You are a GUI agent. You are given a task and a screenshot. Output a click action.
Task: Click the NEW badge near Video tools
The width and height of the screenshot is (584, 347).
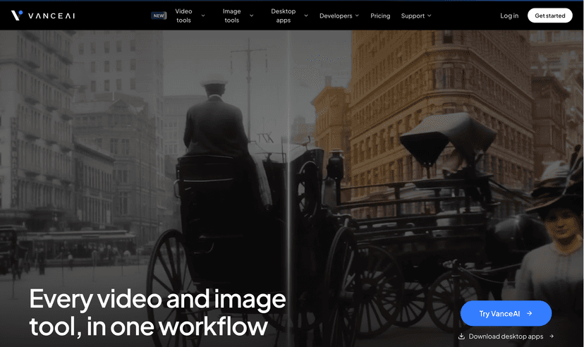coord(159,16)
